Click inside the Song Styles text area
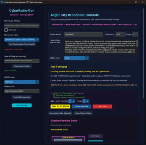 100,47
